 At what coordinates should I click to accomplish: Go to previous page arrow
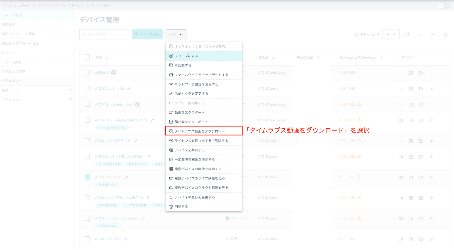click(x=420, y=34)
